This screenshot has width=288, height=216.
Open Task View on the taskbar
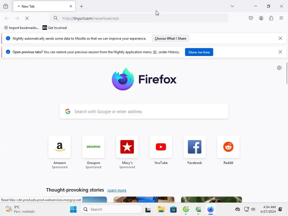(148, 209)
